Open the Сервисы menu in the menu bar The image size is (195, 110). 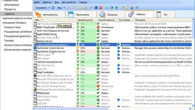tap(47, 2)
